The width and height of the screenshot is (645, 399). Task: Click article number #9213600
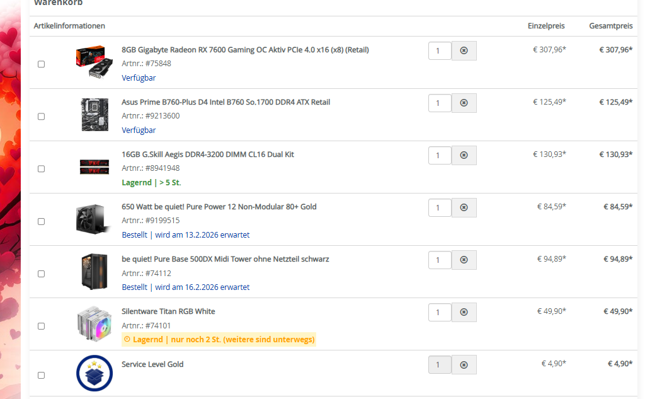pyautogui.click(x=163, y=116)
